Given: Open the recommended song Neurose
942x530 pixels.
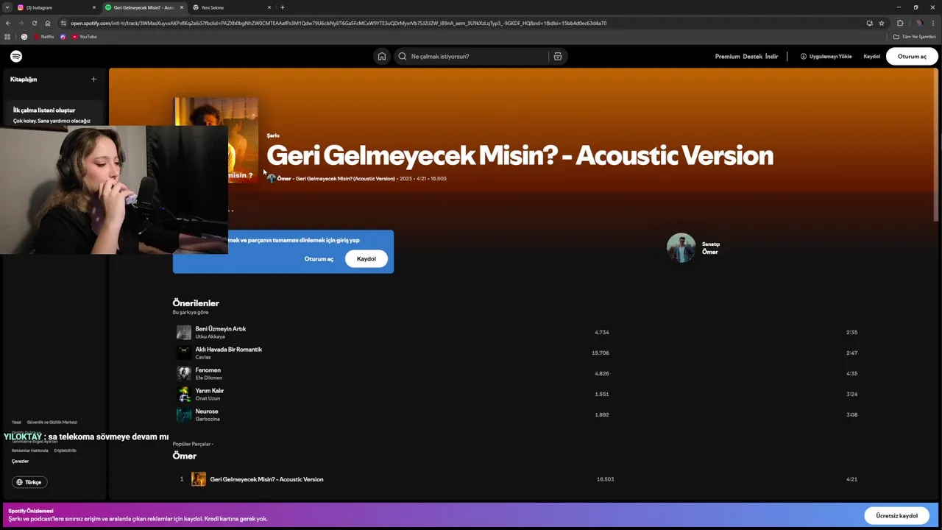Looking at the screenshot, I should coord(206,411).
